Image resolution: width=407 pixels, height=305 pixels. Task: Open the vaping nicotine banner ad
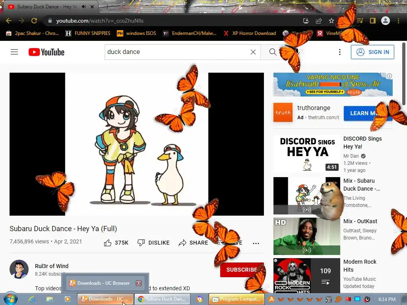tap(333, 85)
